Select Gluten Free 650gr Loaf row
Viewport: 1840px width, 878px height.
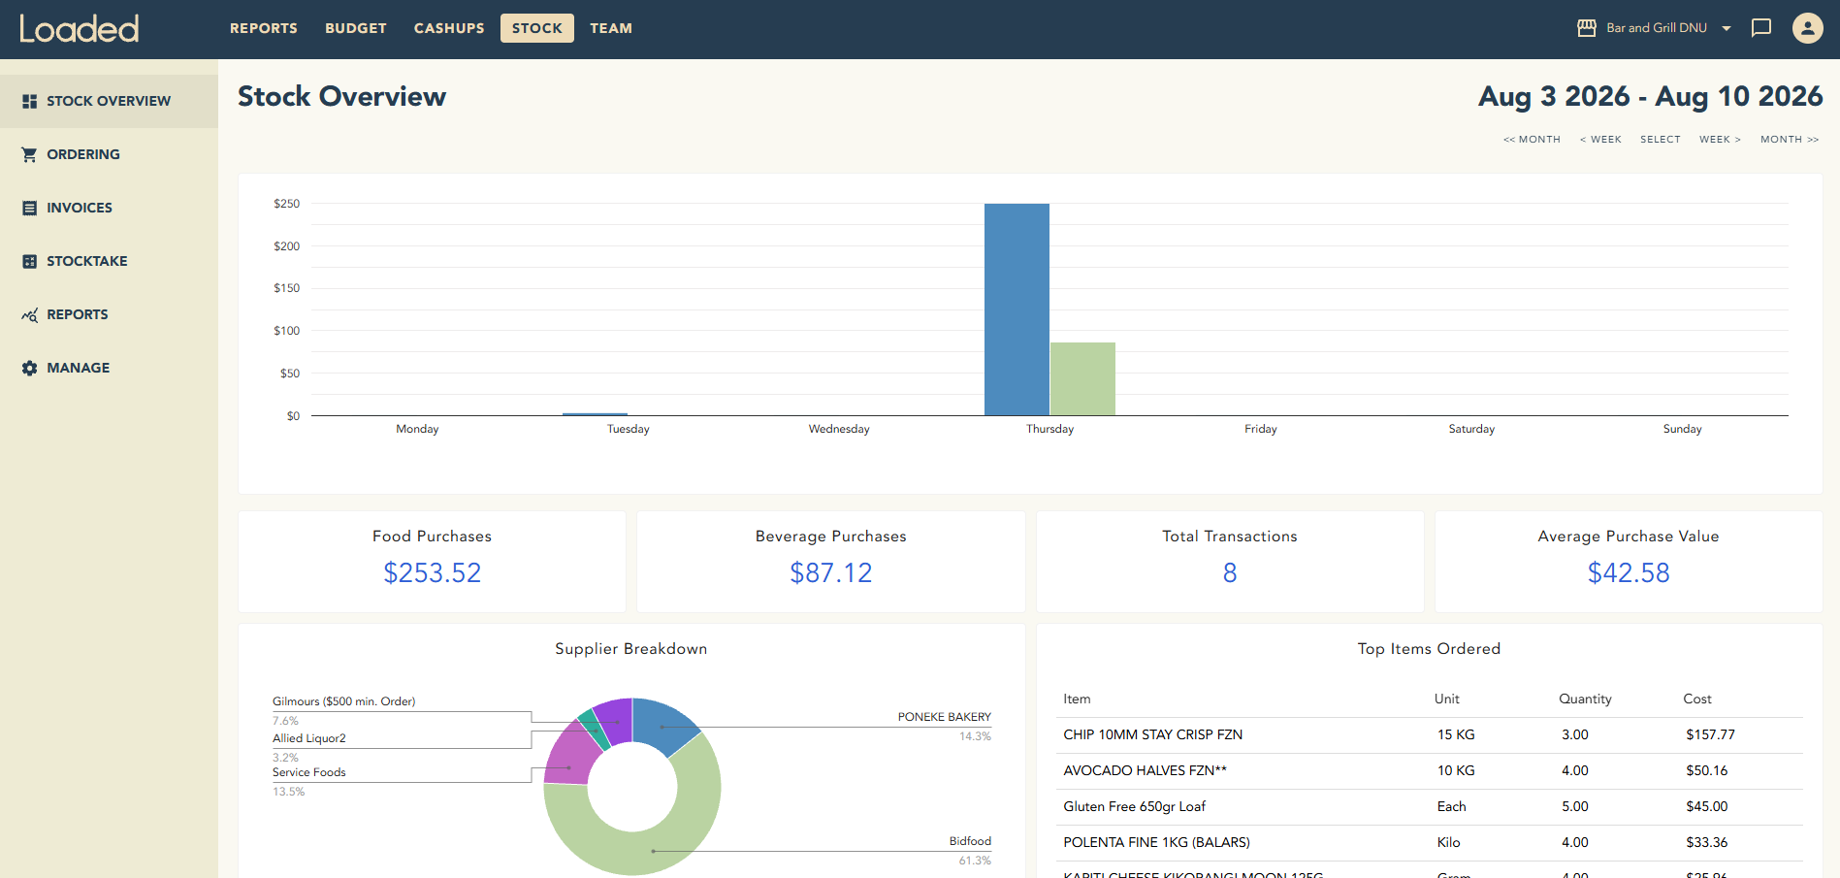pyautogui.click(x=1429, y=807)
